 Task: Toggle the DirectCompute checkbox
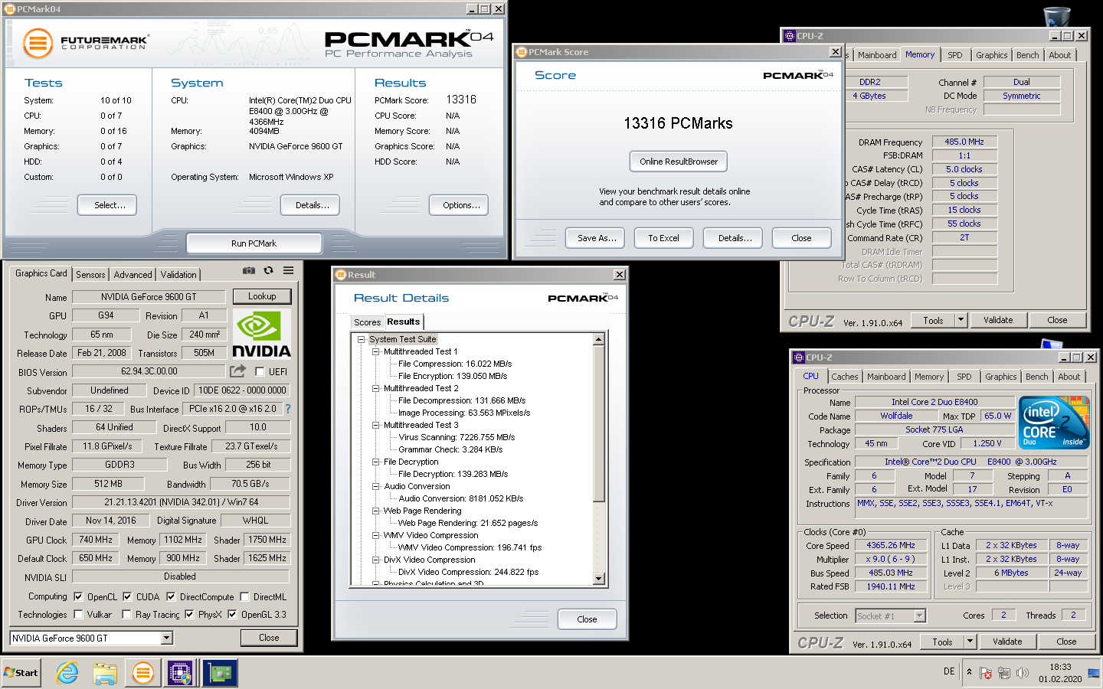click(171, 596)
